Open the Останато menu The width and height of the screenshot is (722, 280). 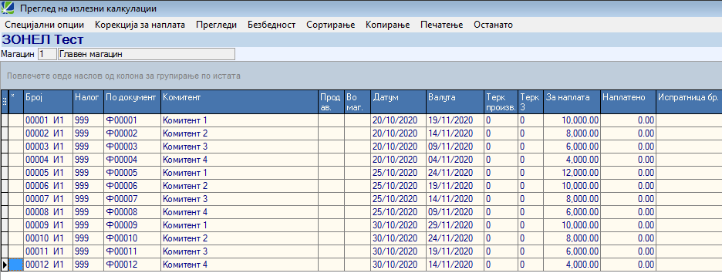tap(493, 25)
